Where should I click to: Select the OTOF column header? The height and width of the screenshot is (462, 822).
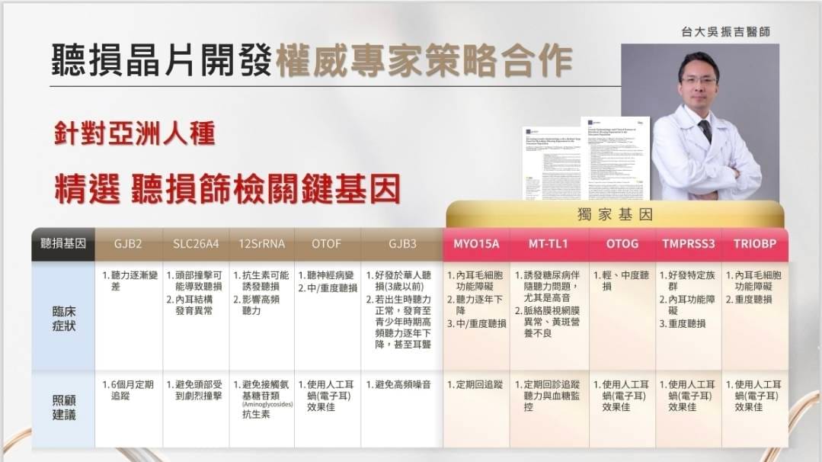coord(327,245)
